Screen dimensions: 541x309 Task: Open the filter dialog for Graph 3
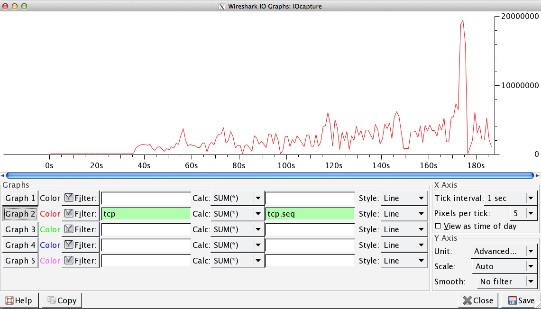click(x=80, y=229)
